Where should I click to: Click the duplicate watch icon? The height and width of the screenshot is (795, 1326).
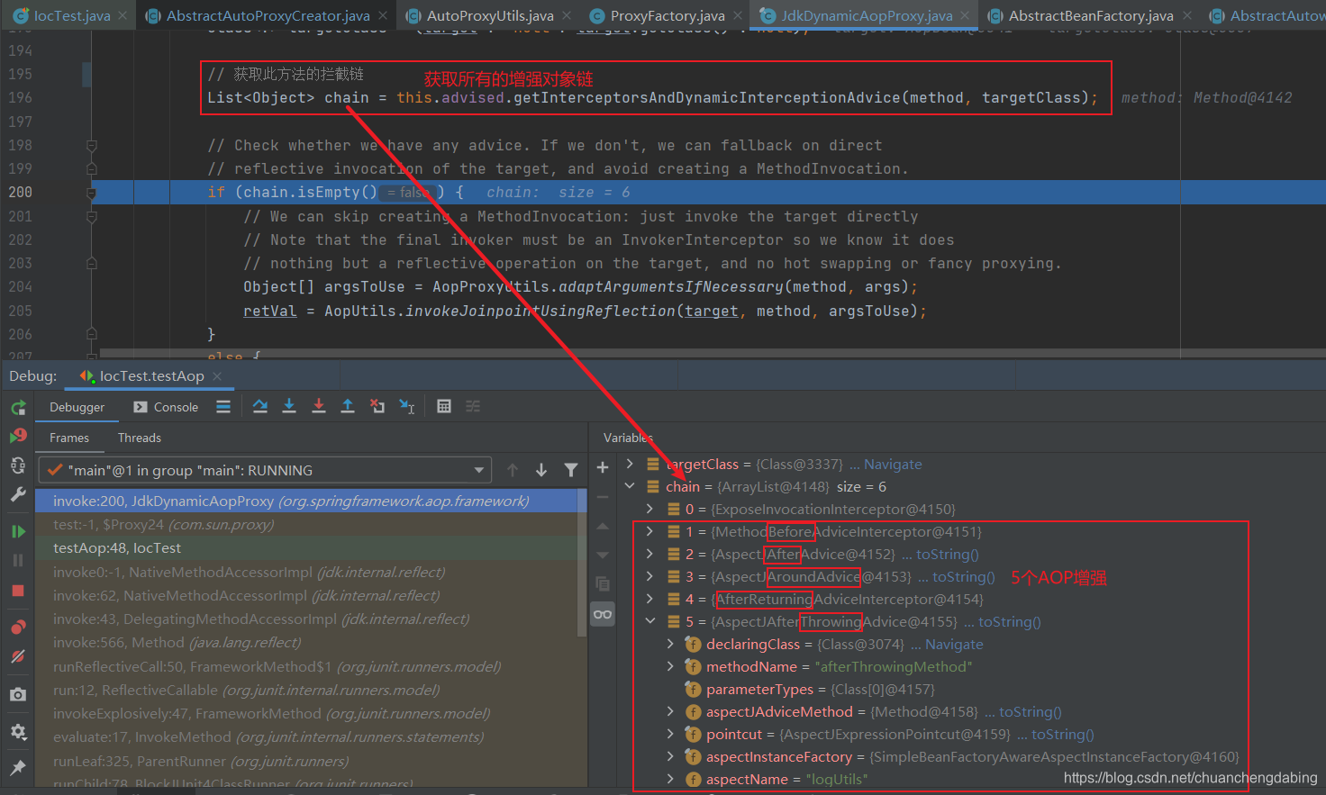(x=603, y=583)
